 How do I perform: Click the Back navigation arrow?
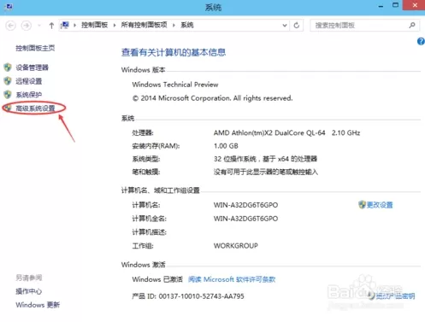[10, 26]
